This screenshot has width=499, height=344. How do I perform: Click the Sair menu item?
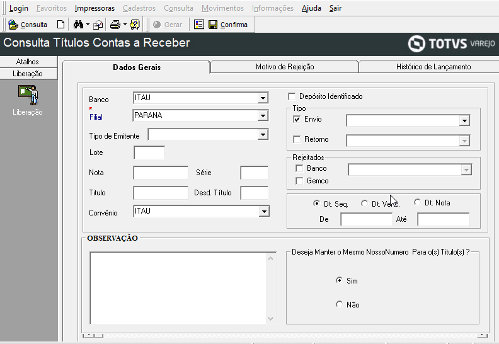click(x=335, y=8)
